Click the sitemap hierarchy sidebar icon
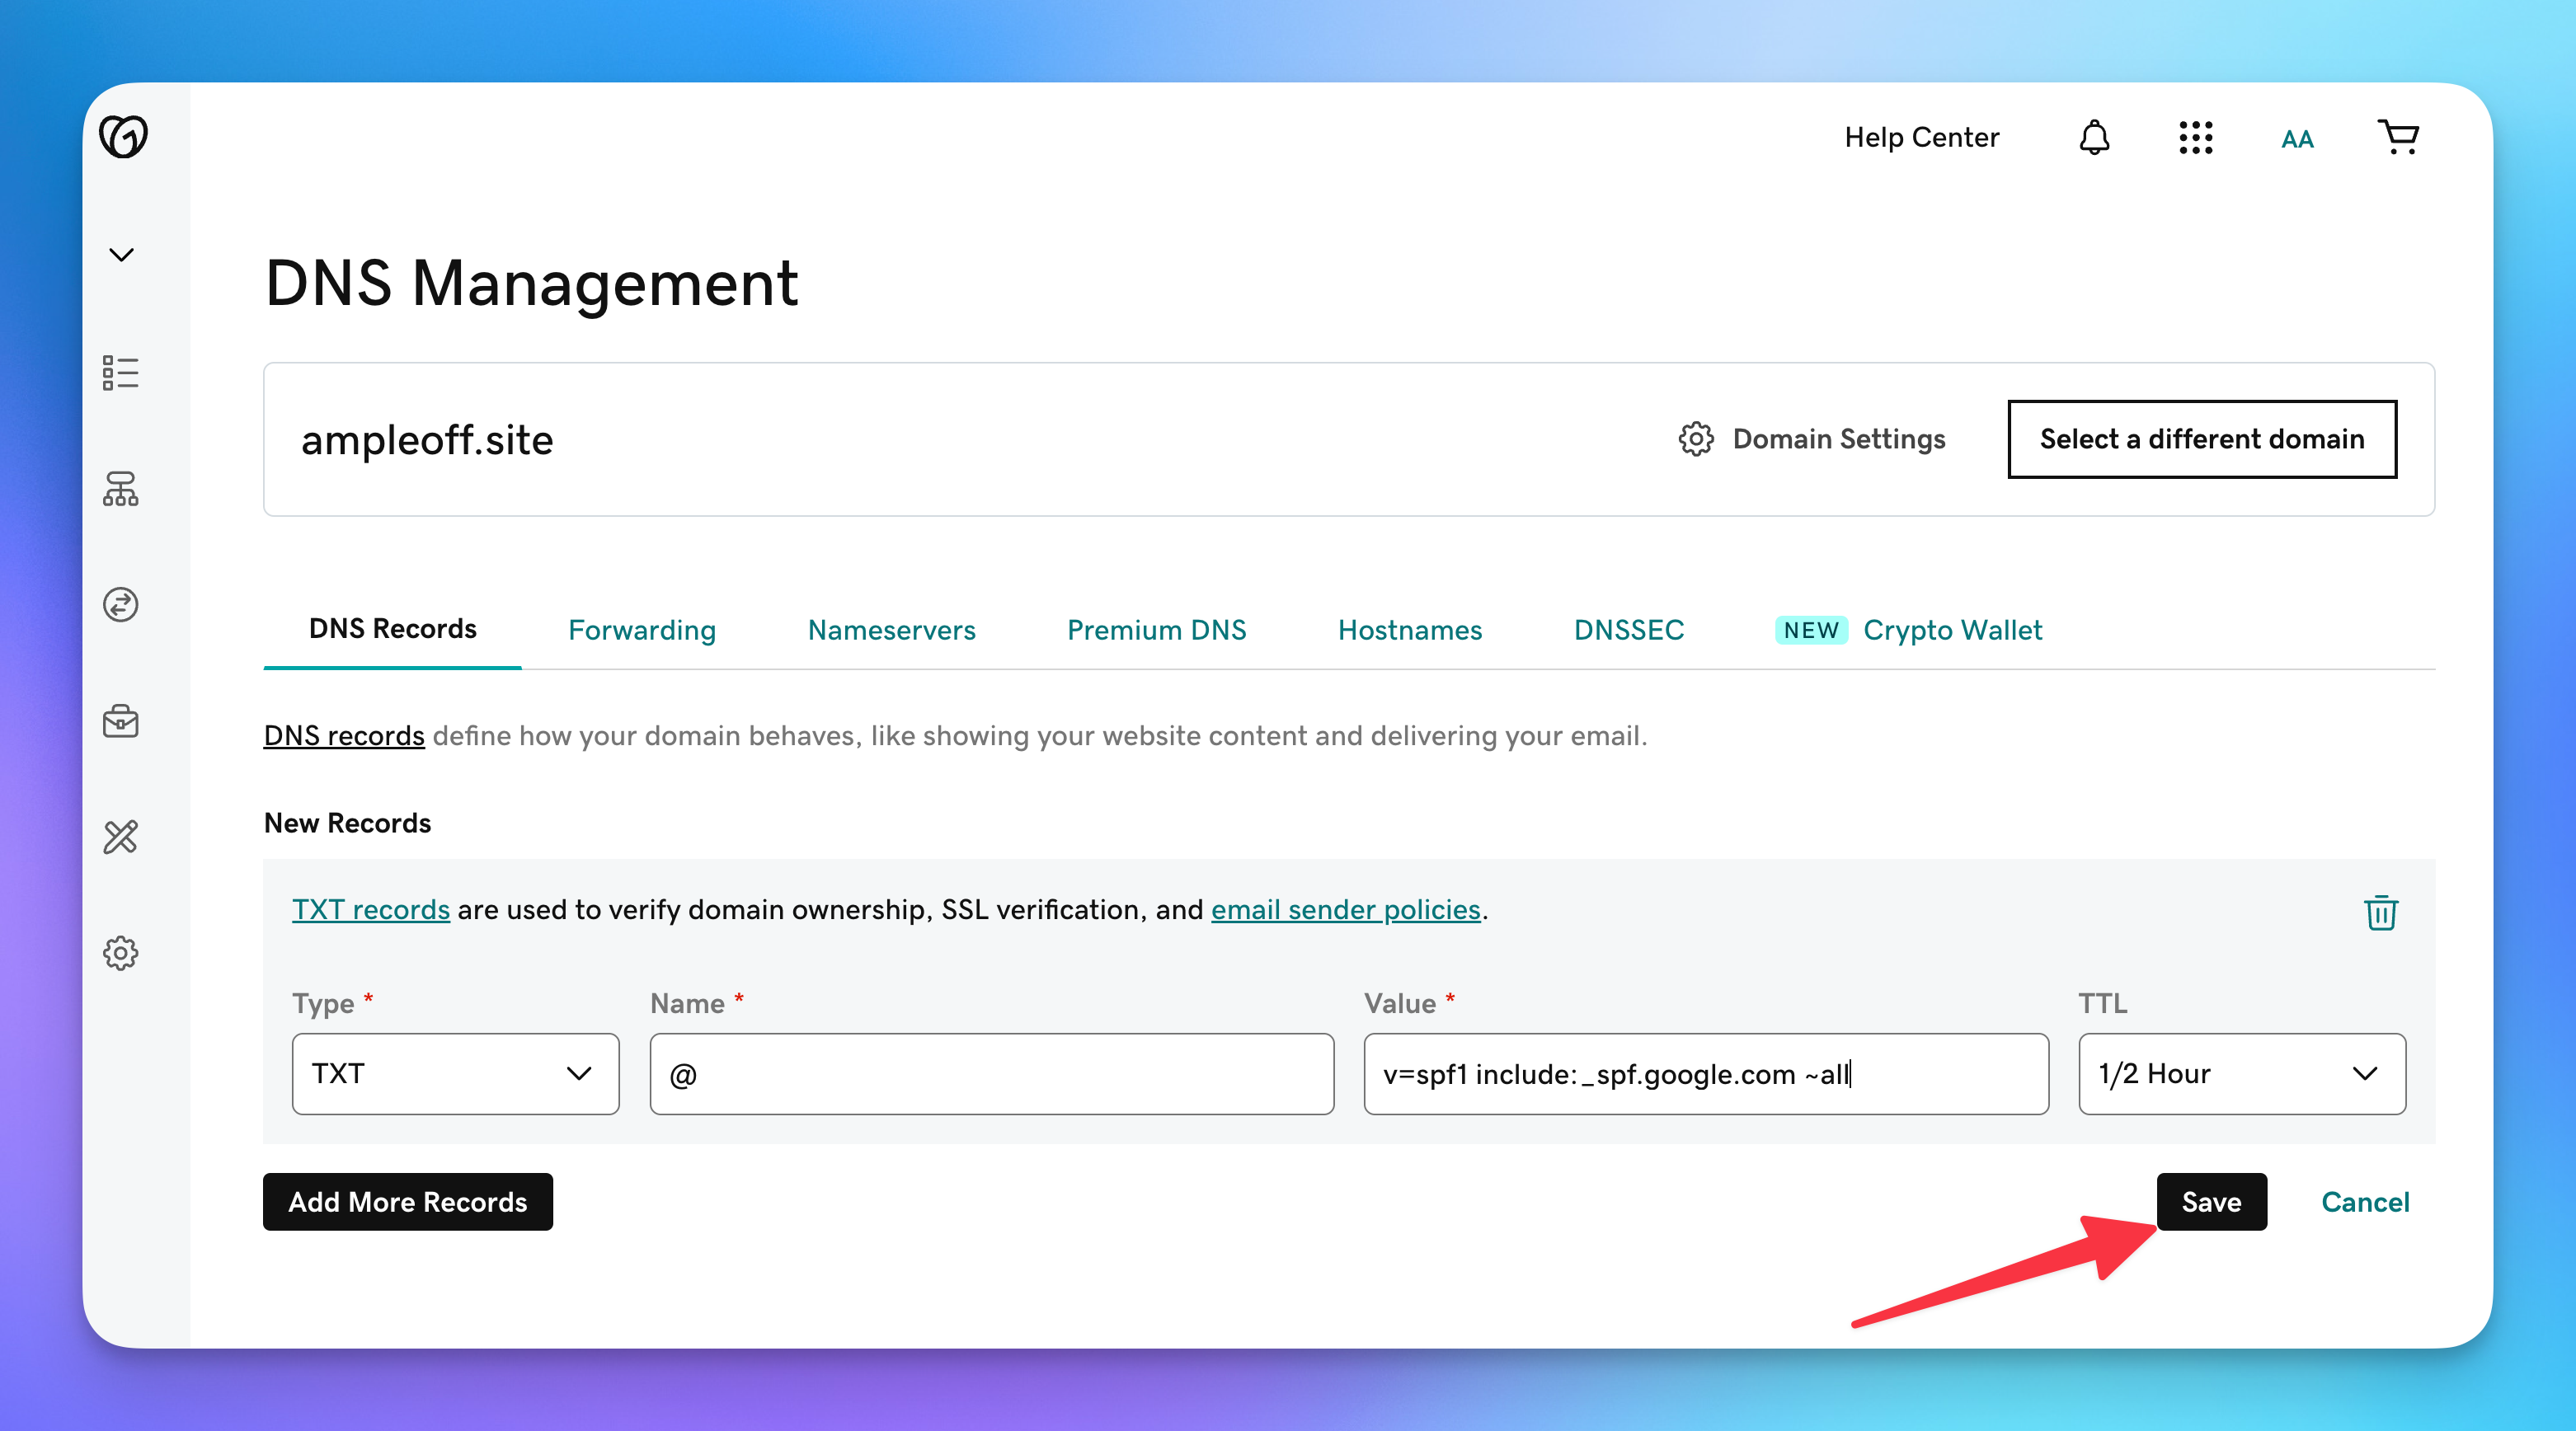This screenshot has height=1431, width=2576. click(x=120, y=489)
